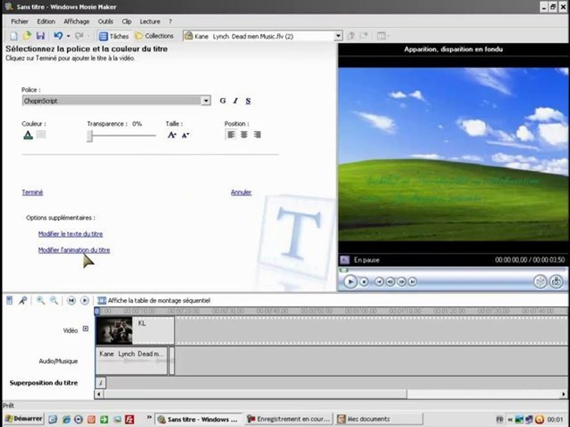Viewport: 570px width, 427px height.
Task: Expand the Police font dropdown
Action: 206,101
